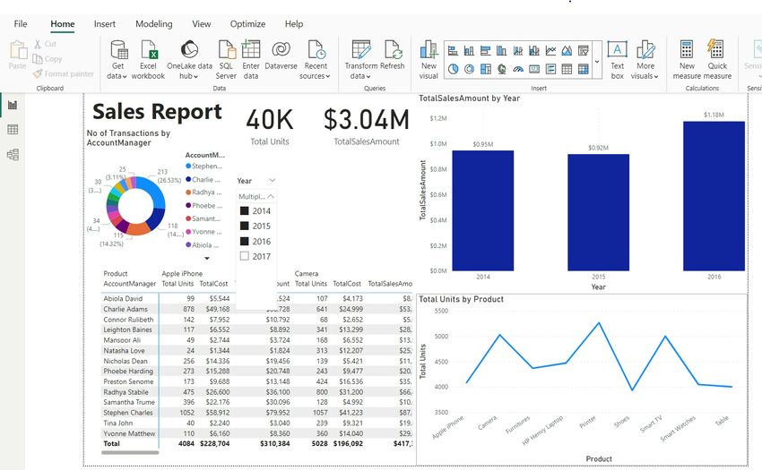This screenshot has width=762, height=470.
Task: Expand more AccountManager legend entries
Action: pos(207,258)
